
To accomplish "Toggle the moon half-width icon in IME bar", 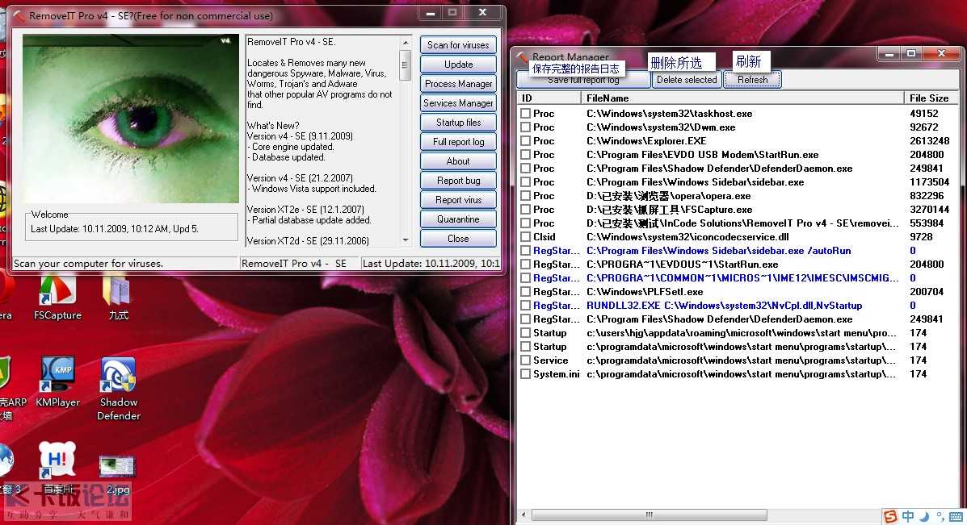I will 924,516.
